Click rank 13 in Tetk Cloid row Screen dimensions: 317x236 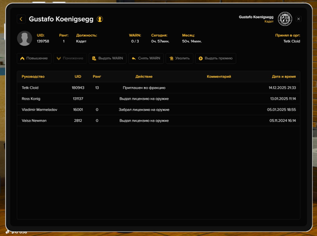click(97, 88)
